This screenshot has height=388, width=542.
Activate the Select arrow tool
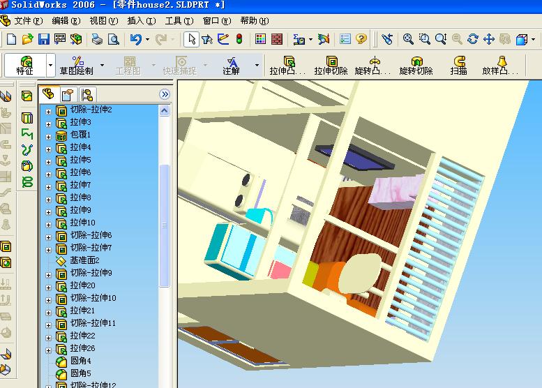(192, 39)
